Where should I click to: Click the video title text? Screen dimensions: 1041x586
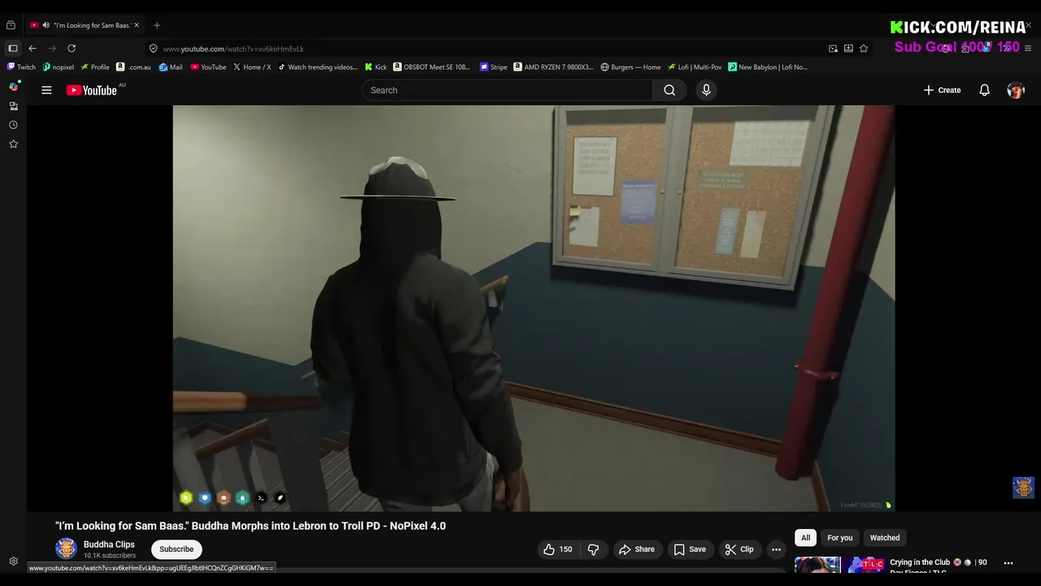point(250,526)
